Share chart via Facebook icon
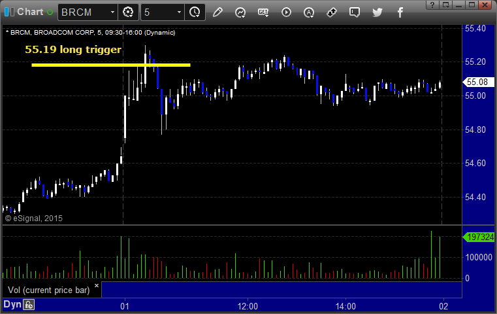Image resolution: width=497 pixels, height=314 pixels. pos(400,12)
